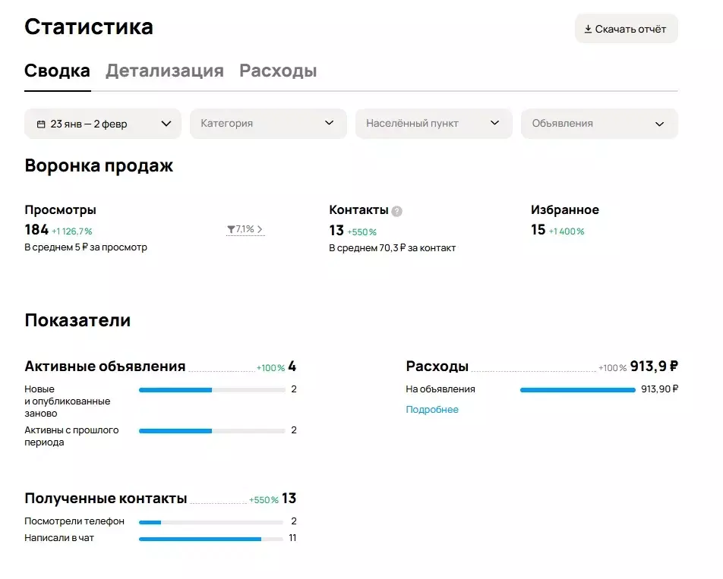
Task: Click the calendar icon in date filter
Action: (41, 124)
